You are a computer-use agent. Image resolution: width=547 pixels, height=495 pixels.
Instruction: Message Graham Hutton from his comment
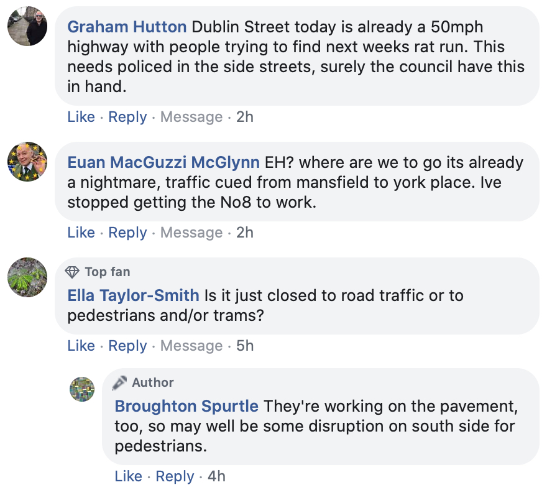tap(191, 117)
